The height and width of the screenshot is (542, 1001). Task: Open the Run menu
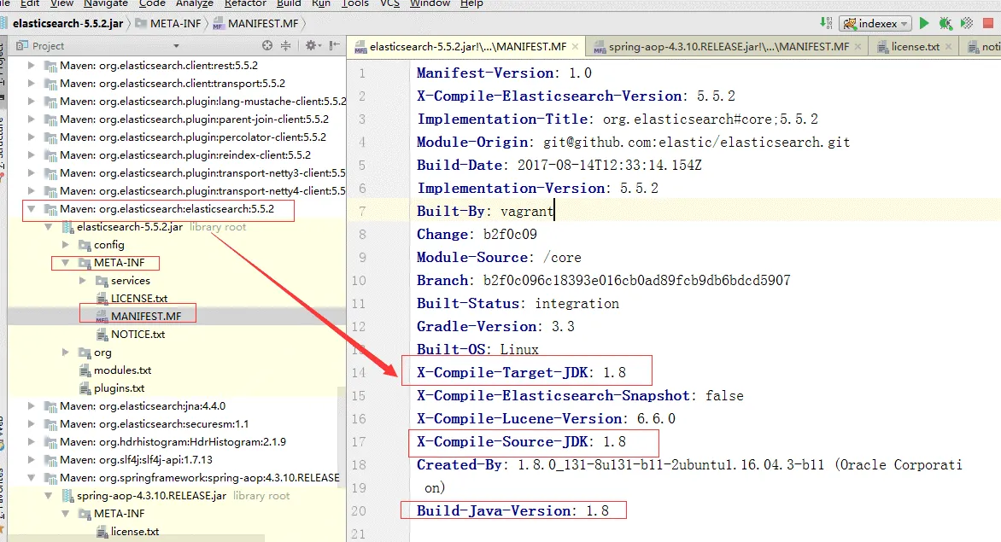pos(320,3)
